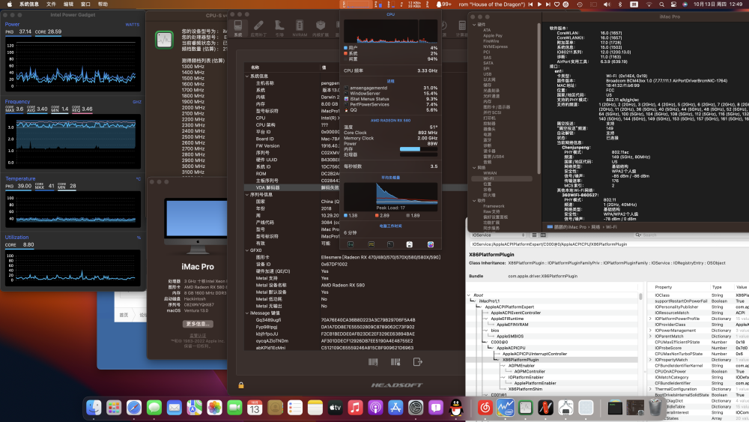The image size is (749, 422).
Task: Skip to next track in menu bar
Action: (x=548, y=4)
